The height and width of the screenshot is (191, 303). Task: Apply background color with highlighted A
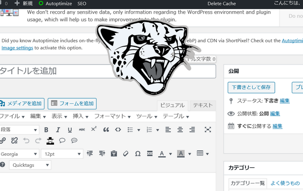[181, 154]
